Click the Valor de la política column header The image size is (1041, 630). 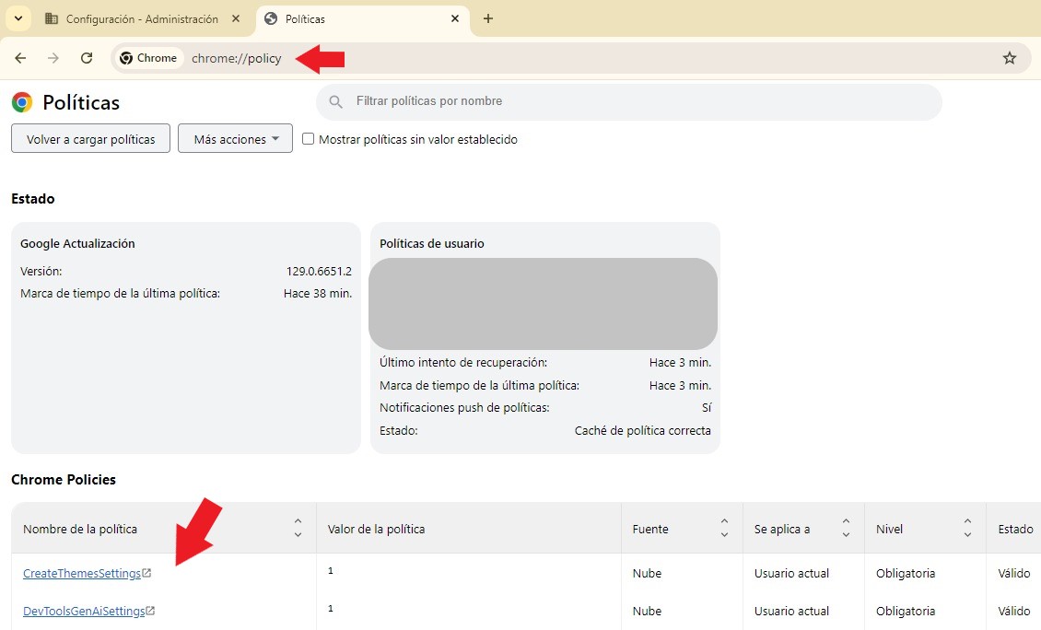(376, 529)
